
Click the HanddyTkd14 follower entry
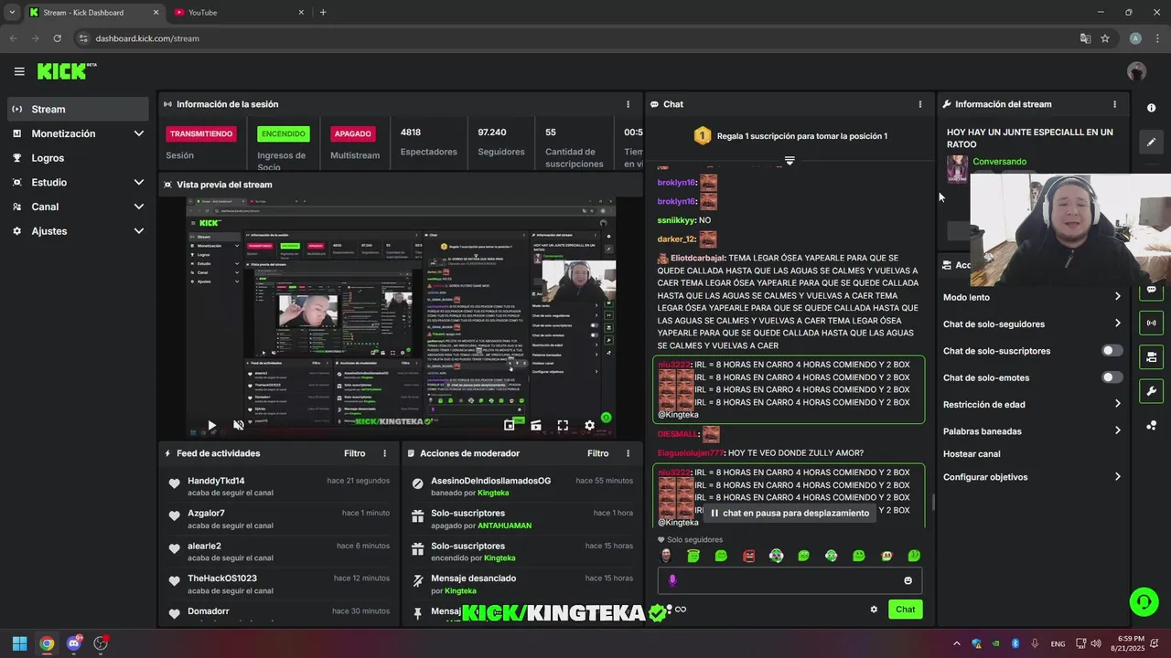(279, 486)
